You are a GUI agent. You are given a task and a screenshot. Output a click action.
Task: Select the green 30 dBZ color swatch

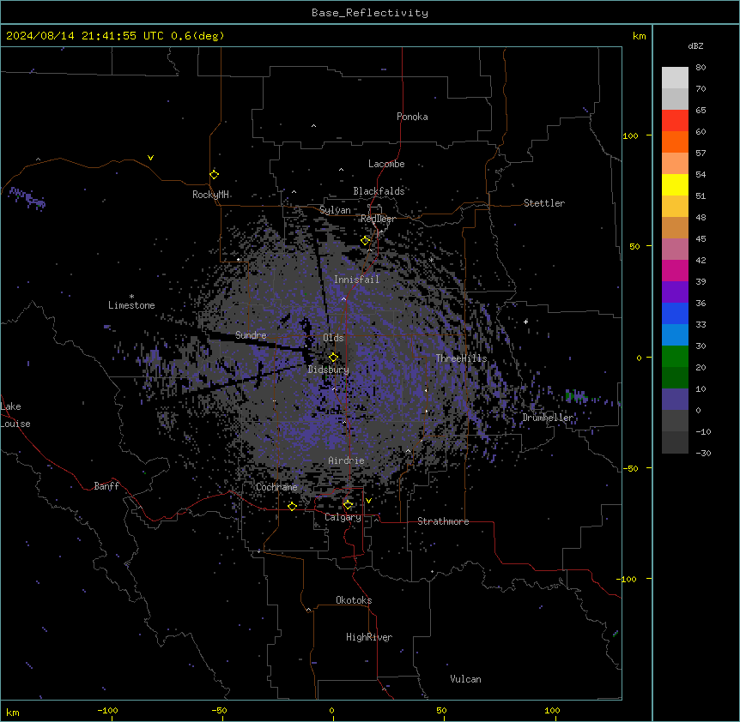pos(675,357)
